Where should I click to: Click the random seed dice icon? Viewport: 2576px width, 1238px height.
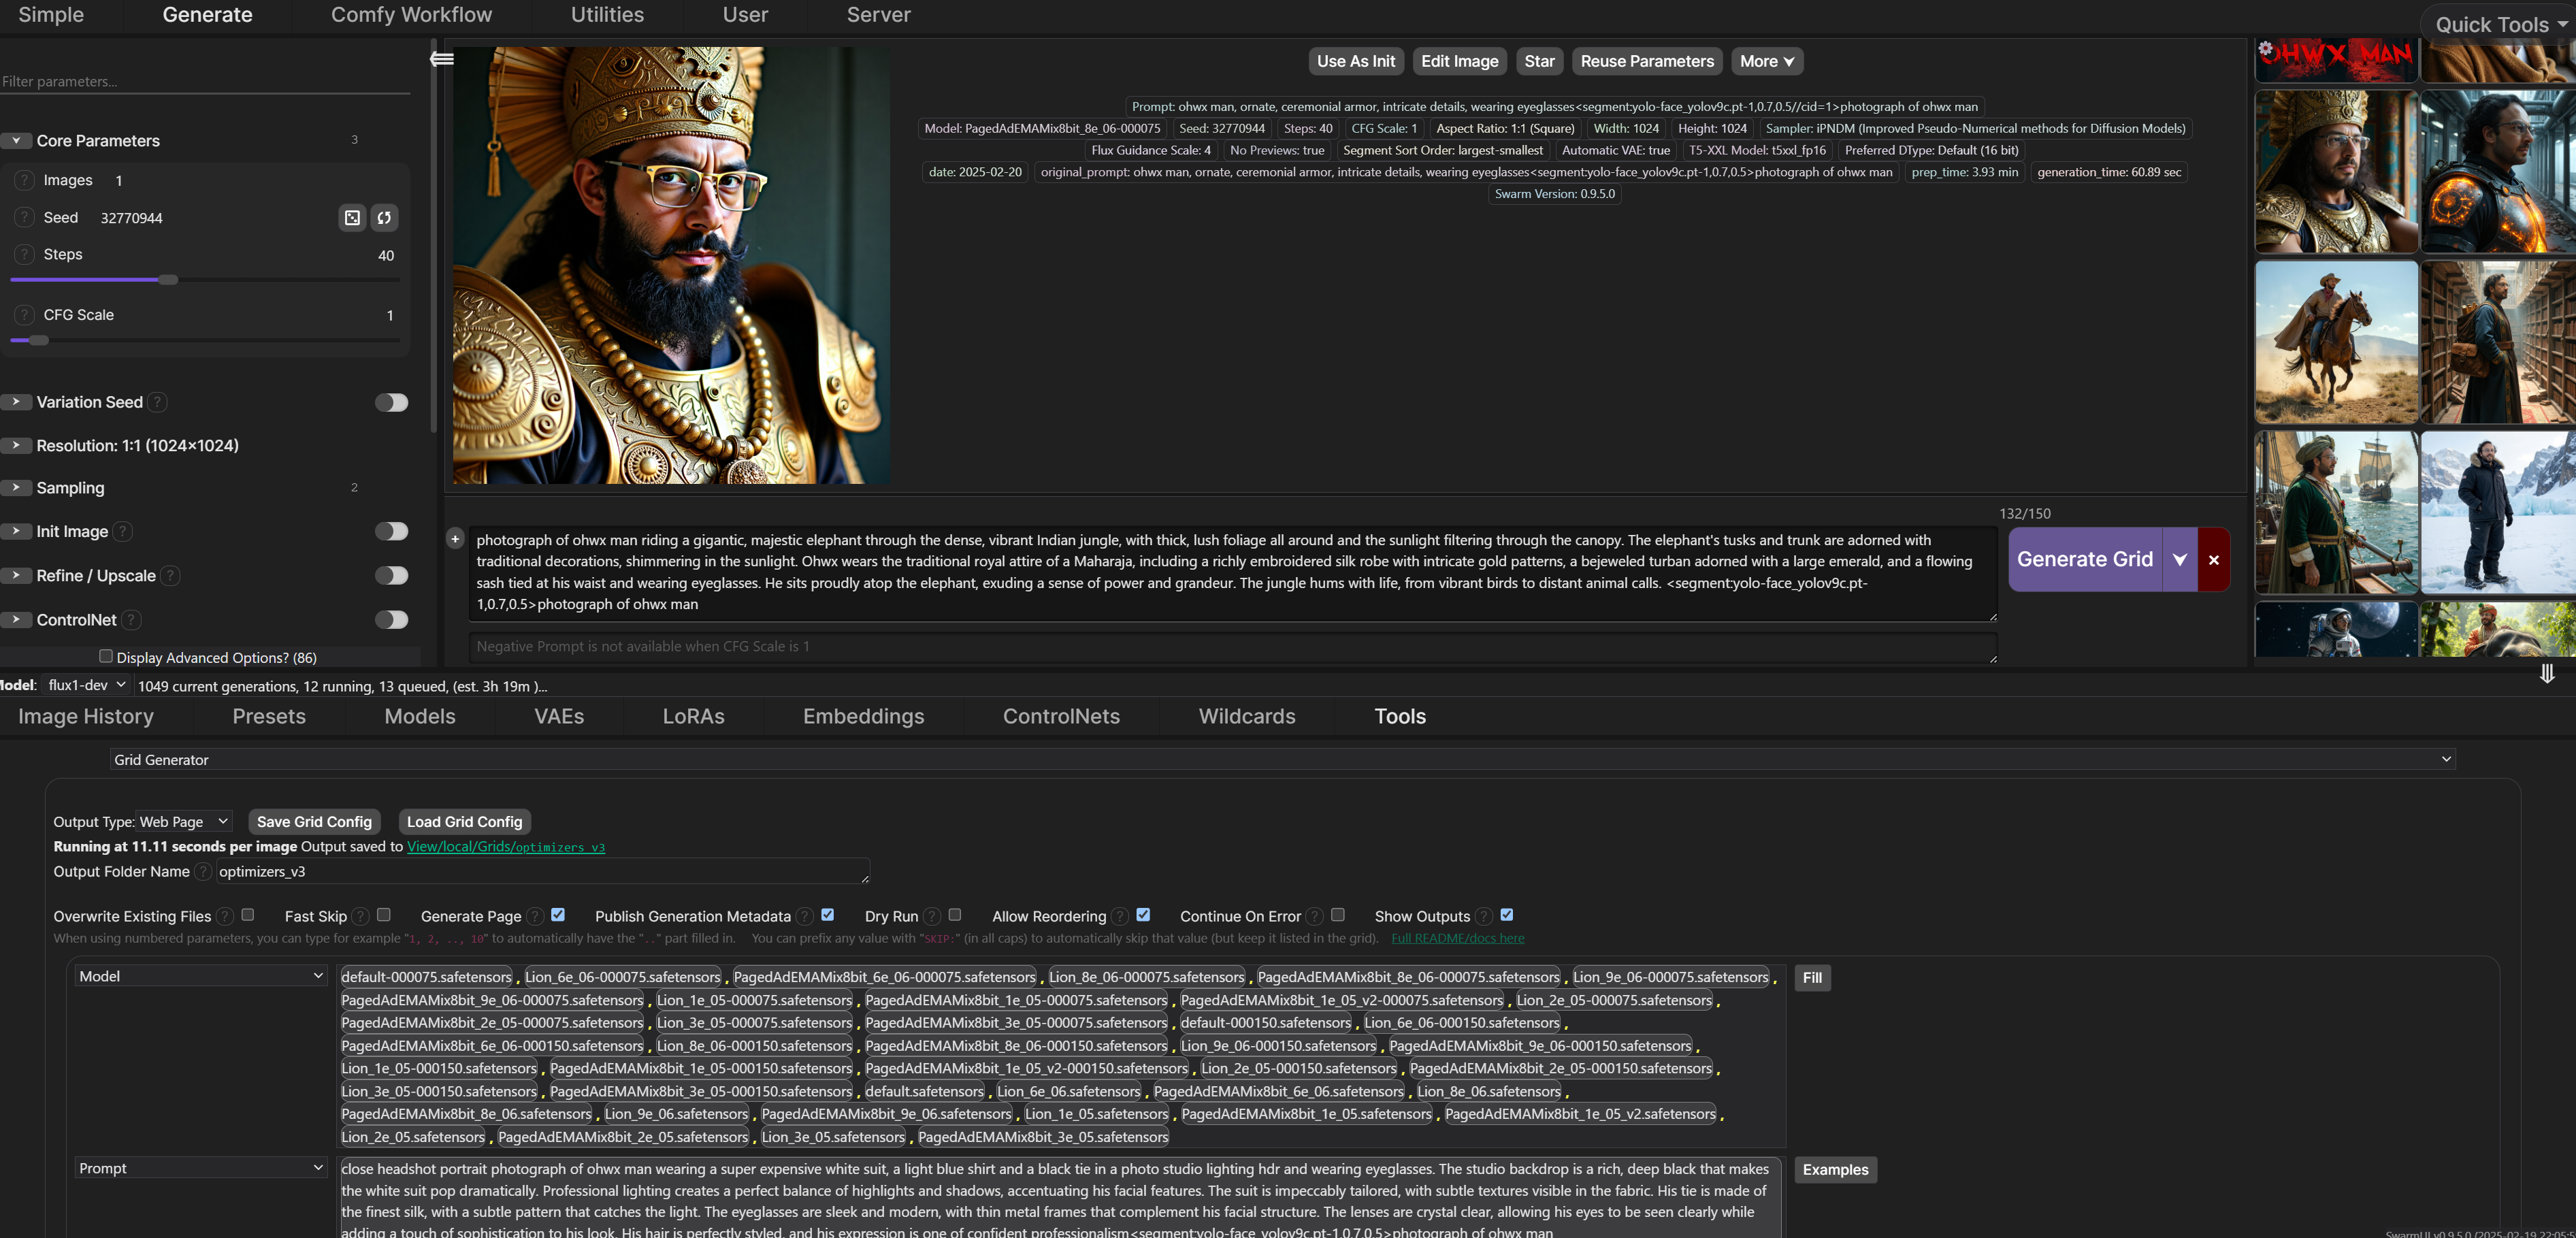click(x=351, y=217)
